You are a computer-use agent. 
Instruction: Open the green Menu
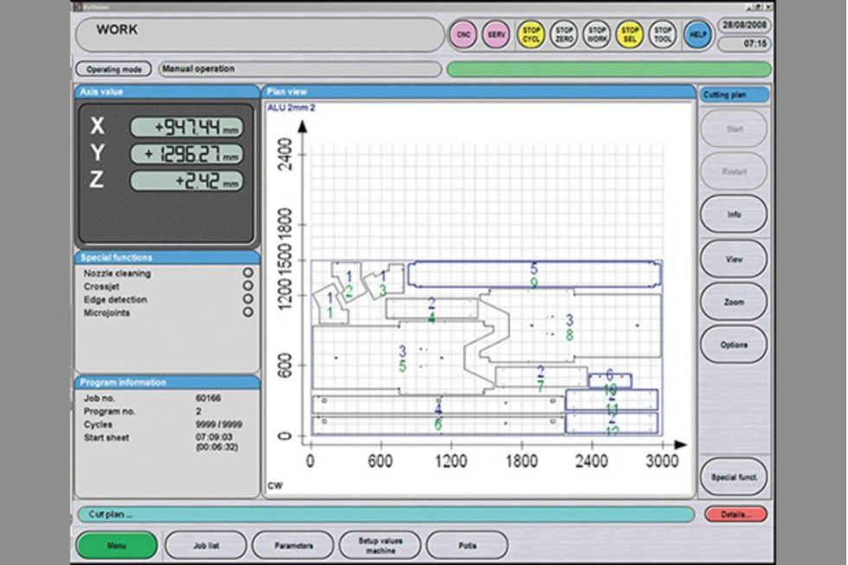116,546
